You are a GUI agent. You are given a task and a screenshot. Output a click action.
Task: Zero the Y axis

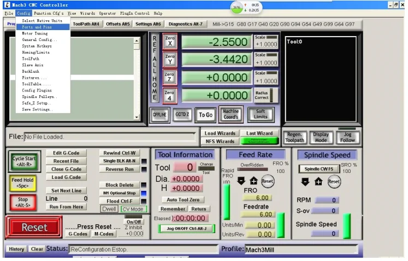tap(170, 59)
